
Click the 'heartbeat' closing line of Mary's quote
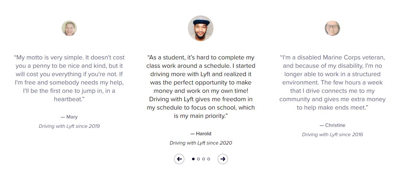pyautogui.click(x=69, y=99)
